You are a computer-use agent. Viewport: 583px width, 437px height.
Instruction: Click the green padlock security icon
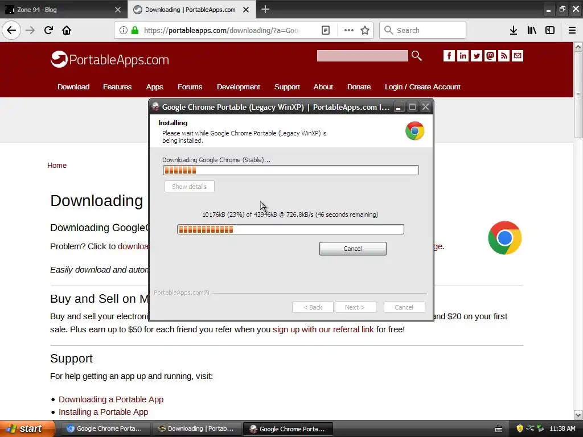[135, 30]
